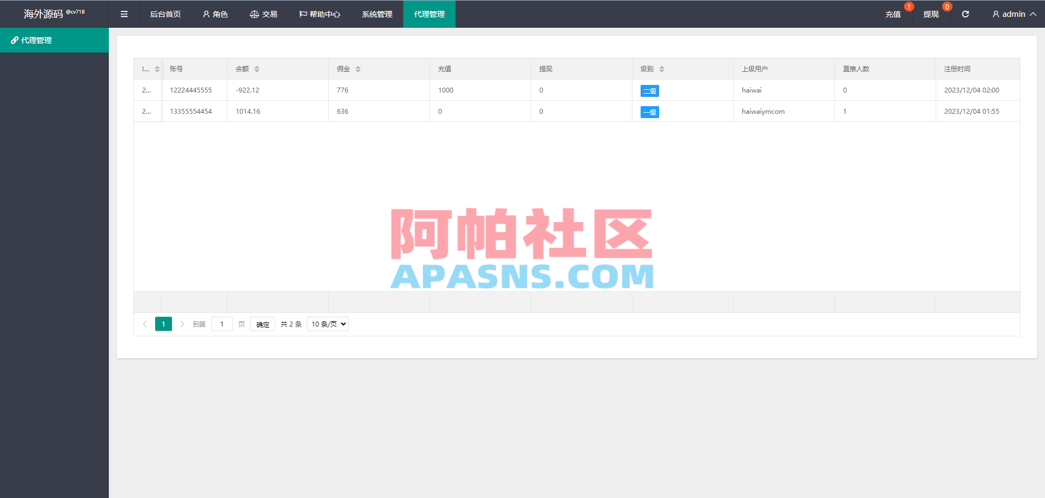Click inside the page number input field
Viewport: 1045px width, 498px height.
(x=222, y=324)
